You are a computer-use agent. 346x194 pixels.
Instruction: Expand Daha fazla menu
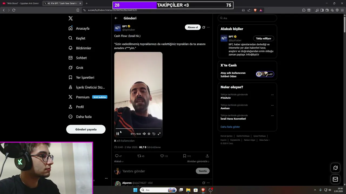pyautogui.click(x=80, y=117)
